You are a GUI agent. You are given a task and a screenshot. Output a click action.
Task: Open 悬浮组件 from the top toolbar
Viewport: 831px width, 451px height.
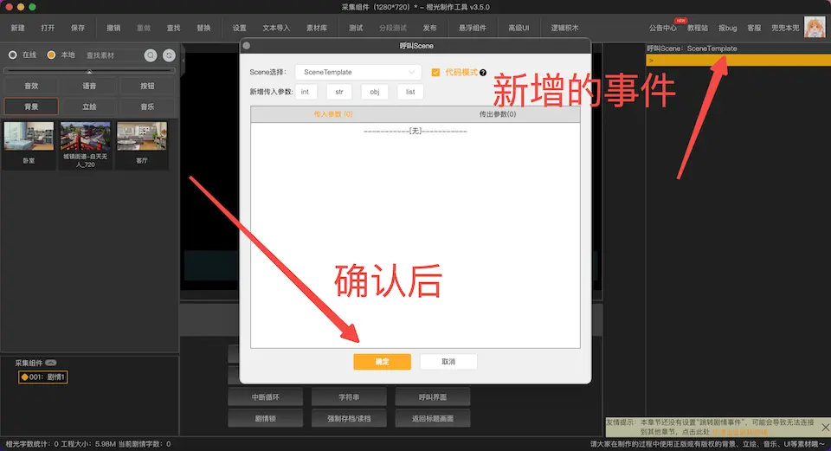tap(473, 28)
